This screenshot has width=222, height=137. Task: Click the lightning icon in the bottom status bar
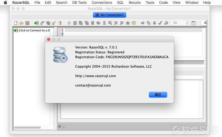pyautogui.click(x=64, y=126)
